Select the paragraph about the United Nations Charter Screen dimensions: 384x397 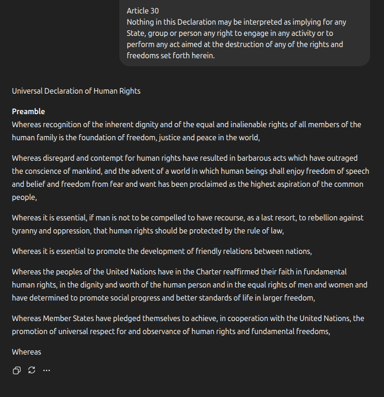click(186, 284)
